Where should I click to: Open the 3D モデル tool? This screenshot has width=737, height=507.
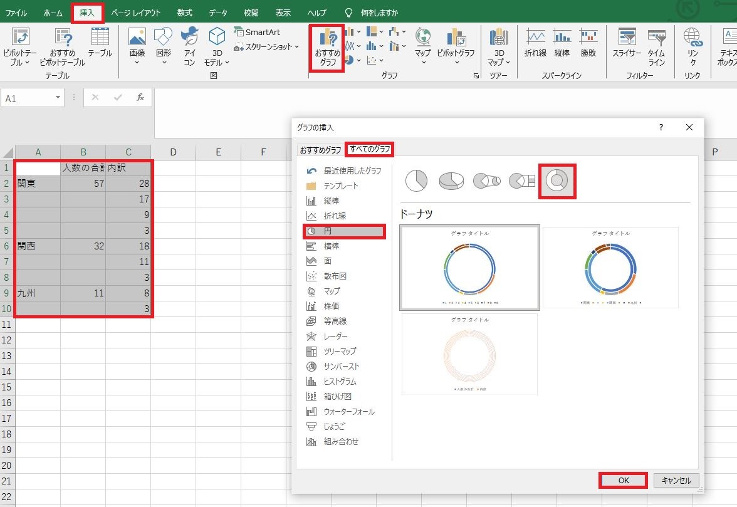217,46
